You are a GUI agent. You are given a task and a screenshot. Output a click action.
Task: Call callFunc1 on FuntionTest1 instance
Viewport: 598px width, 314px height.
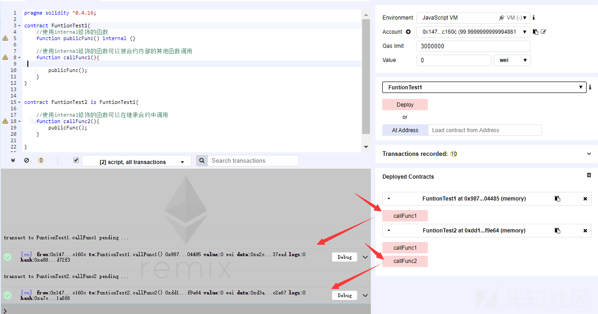pos(405,216)
